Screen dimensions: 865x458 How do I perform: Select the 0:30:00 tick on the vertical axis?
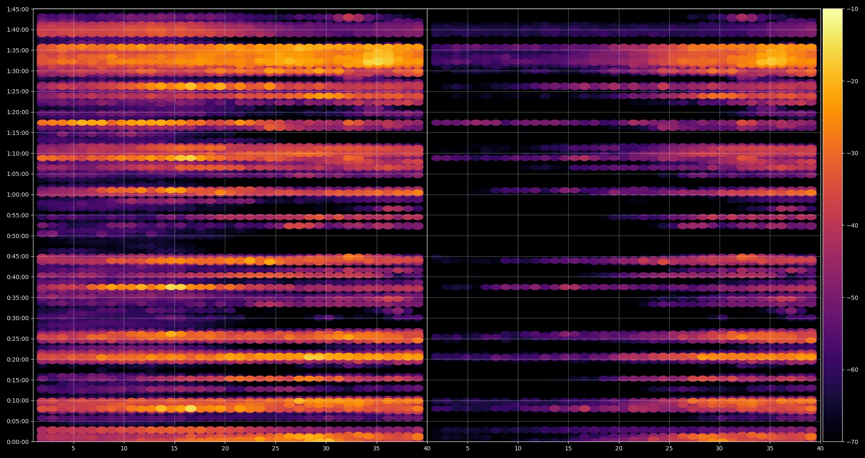(18, 318)
